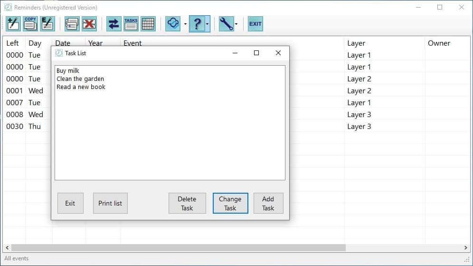This screenshot has height=266, width=473.
Task: Click the blue cloud toolbar icon
Action: point(173,24)
